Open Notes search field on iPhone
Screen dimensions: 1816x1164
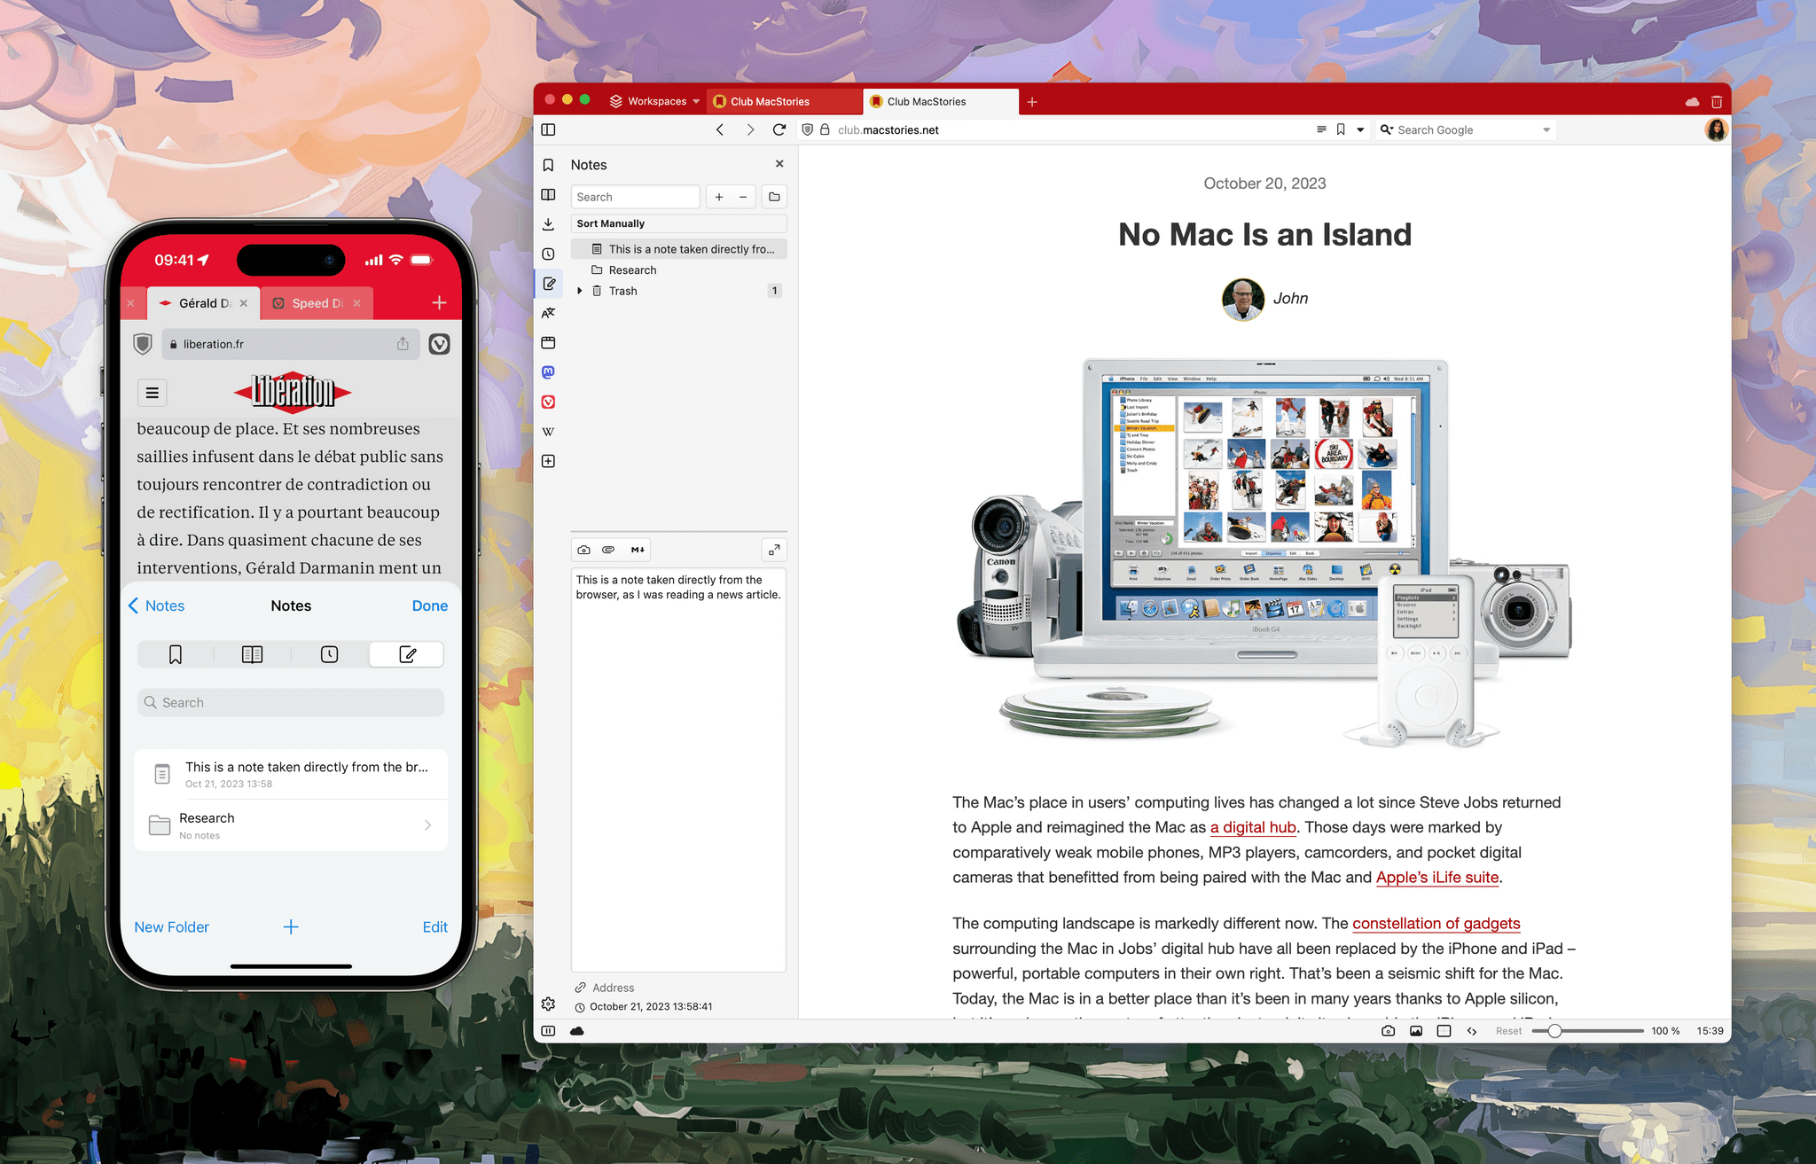pos(290,701)
